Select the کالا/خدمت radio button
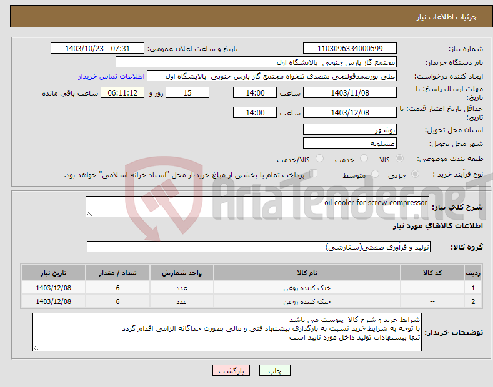 click(x=319, y=159)
